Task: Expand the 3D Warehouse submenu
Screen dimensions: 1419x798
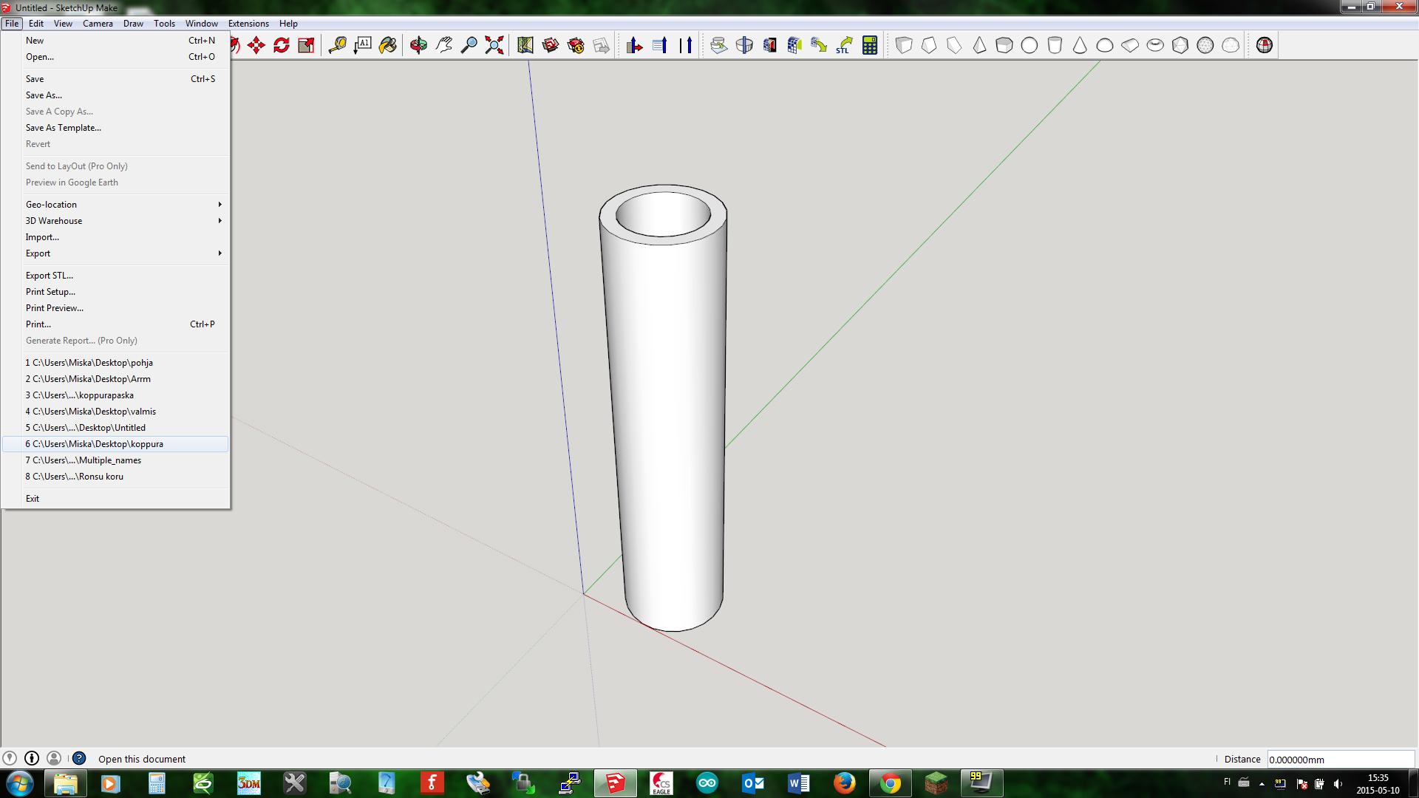Action: coord(116,221)
